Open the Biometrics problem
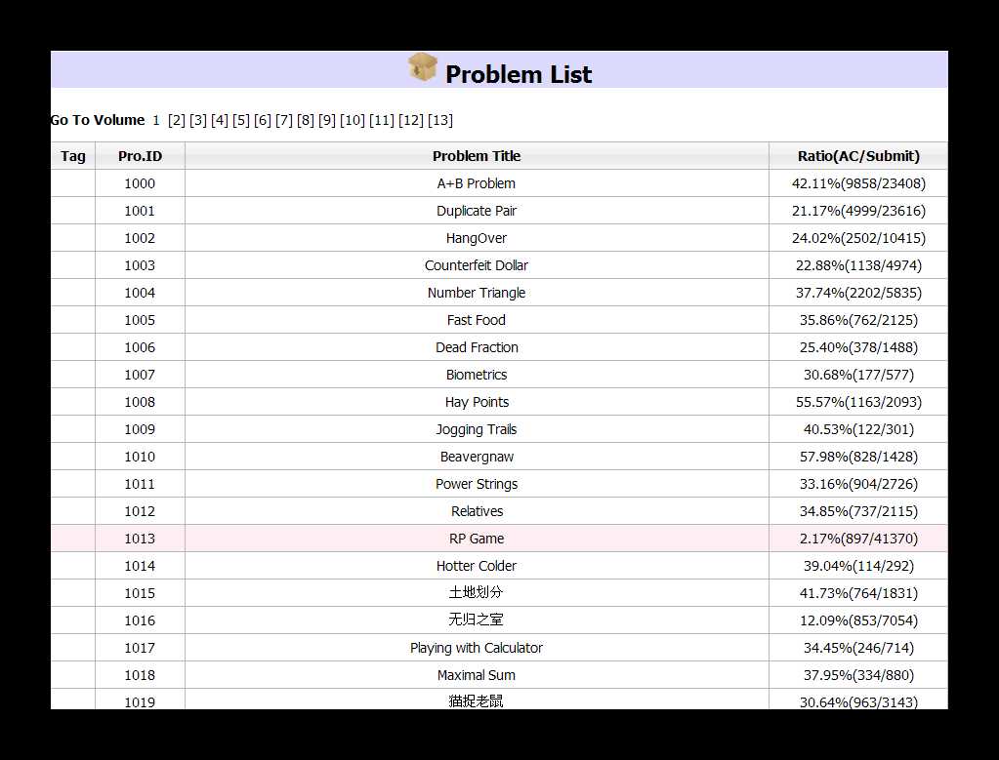This screenshot has height=760, width=999. [x=477, y=375]
